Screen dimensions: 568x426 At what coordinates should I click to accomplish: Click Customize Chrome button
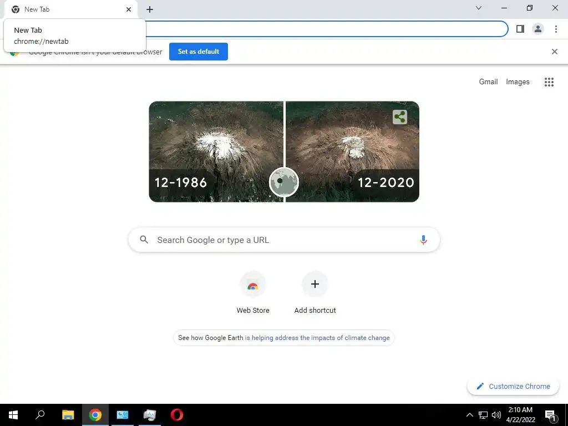point(513,386)
